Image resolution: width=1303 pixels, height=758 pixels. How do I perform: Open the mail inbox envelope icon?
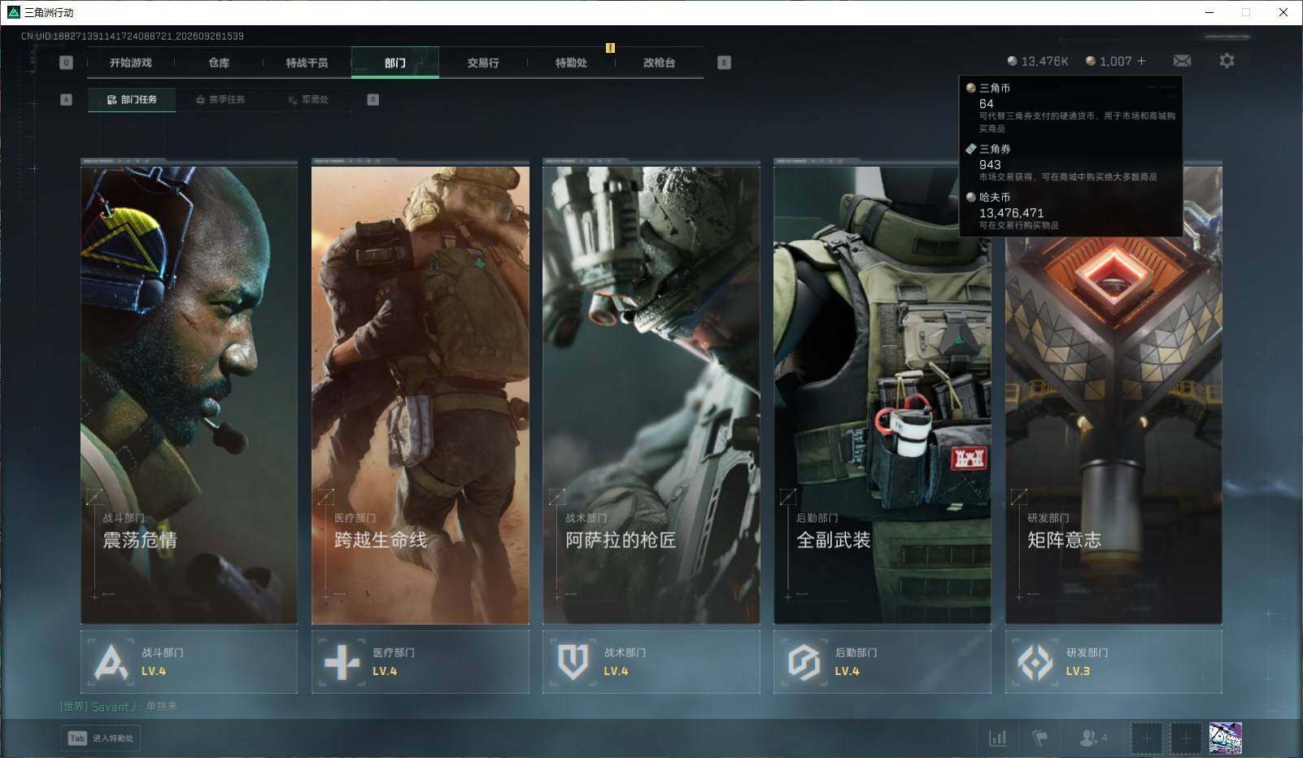click(1182, 61)
